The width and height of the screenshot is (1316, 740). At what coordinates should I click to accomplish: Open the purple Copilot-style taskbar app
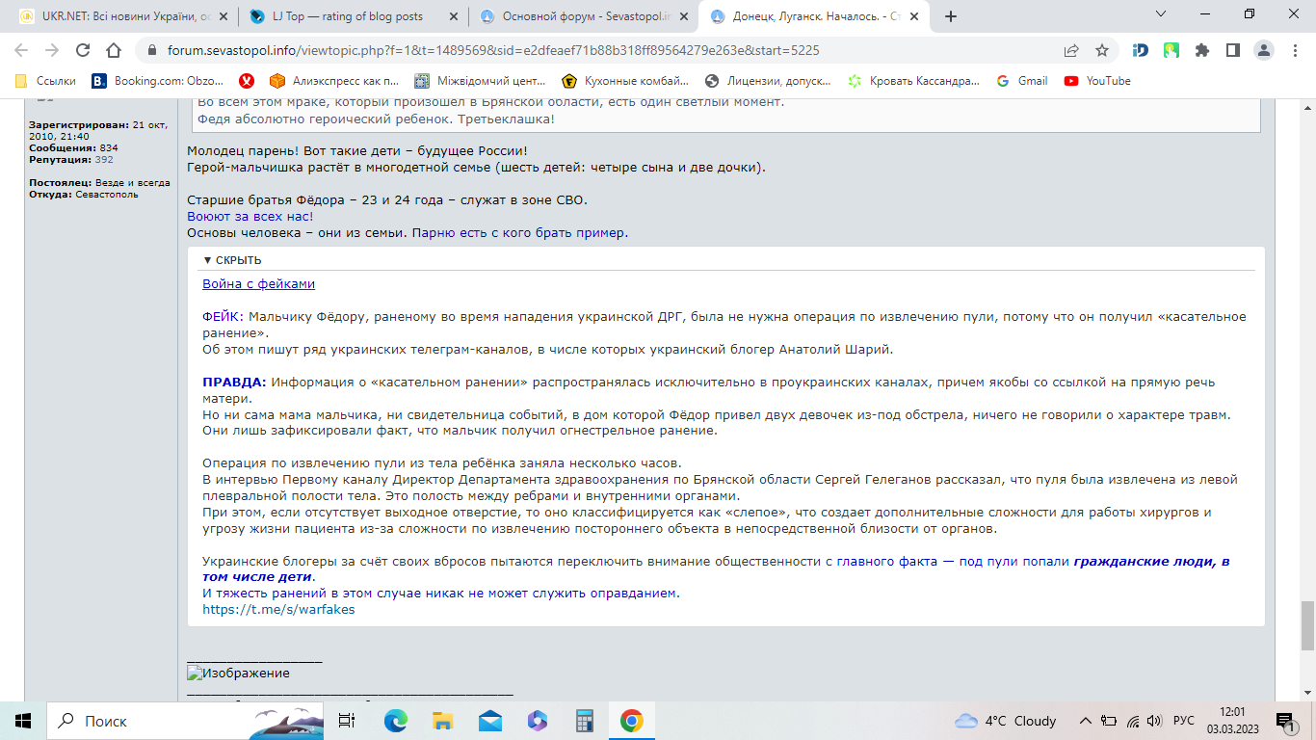tap(537, 721)
